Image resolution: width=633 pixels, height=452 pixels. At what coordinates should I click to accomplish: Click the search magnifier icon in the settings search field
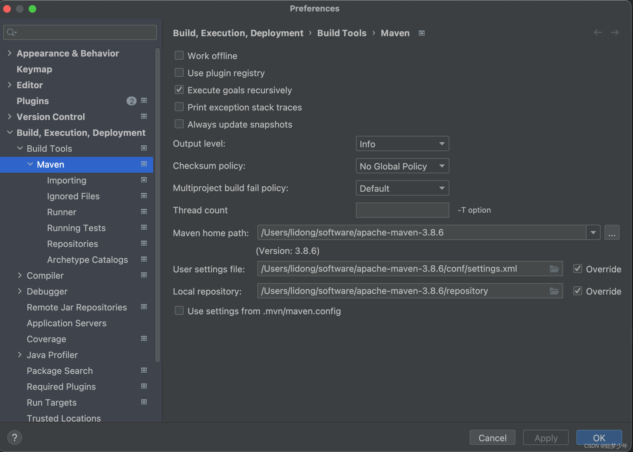pyautogui.click(x=11, y=32)
